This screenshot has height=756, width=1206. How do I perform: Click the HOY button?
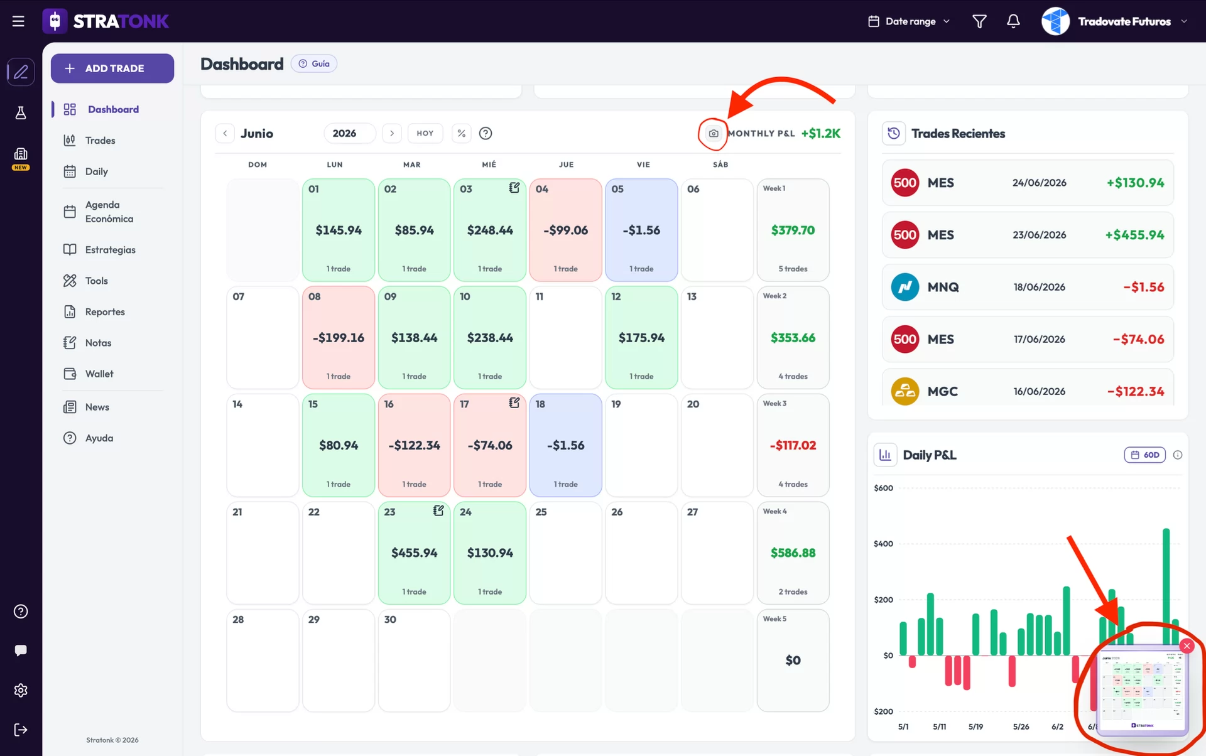pos(425,133)
